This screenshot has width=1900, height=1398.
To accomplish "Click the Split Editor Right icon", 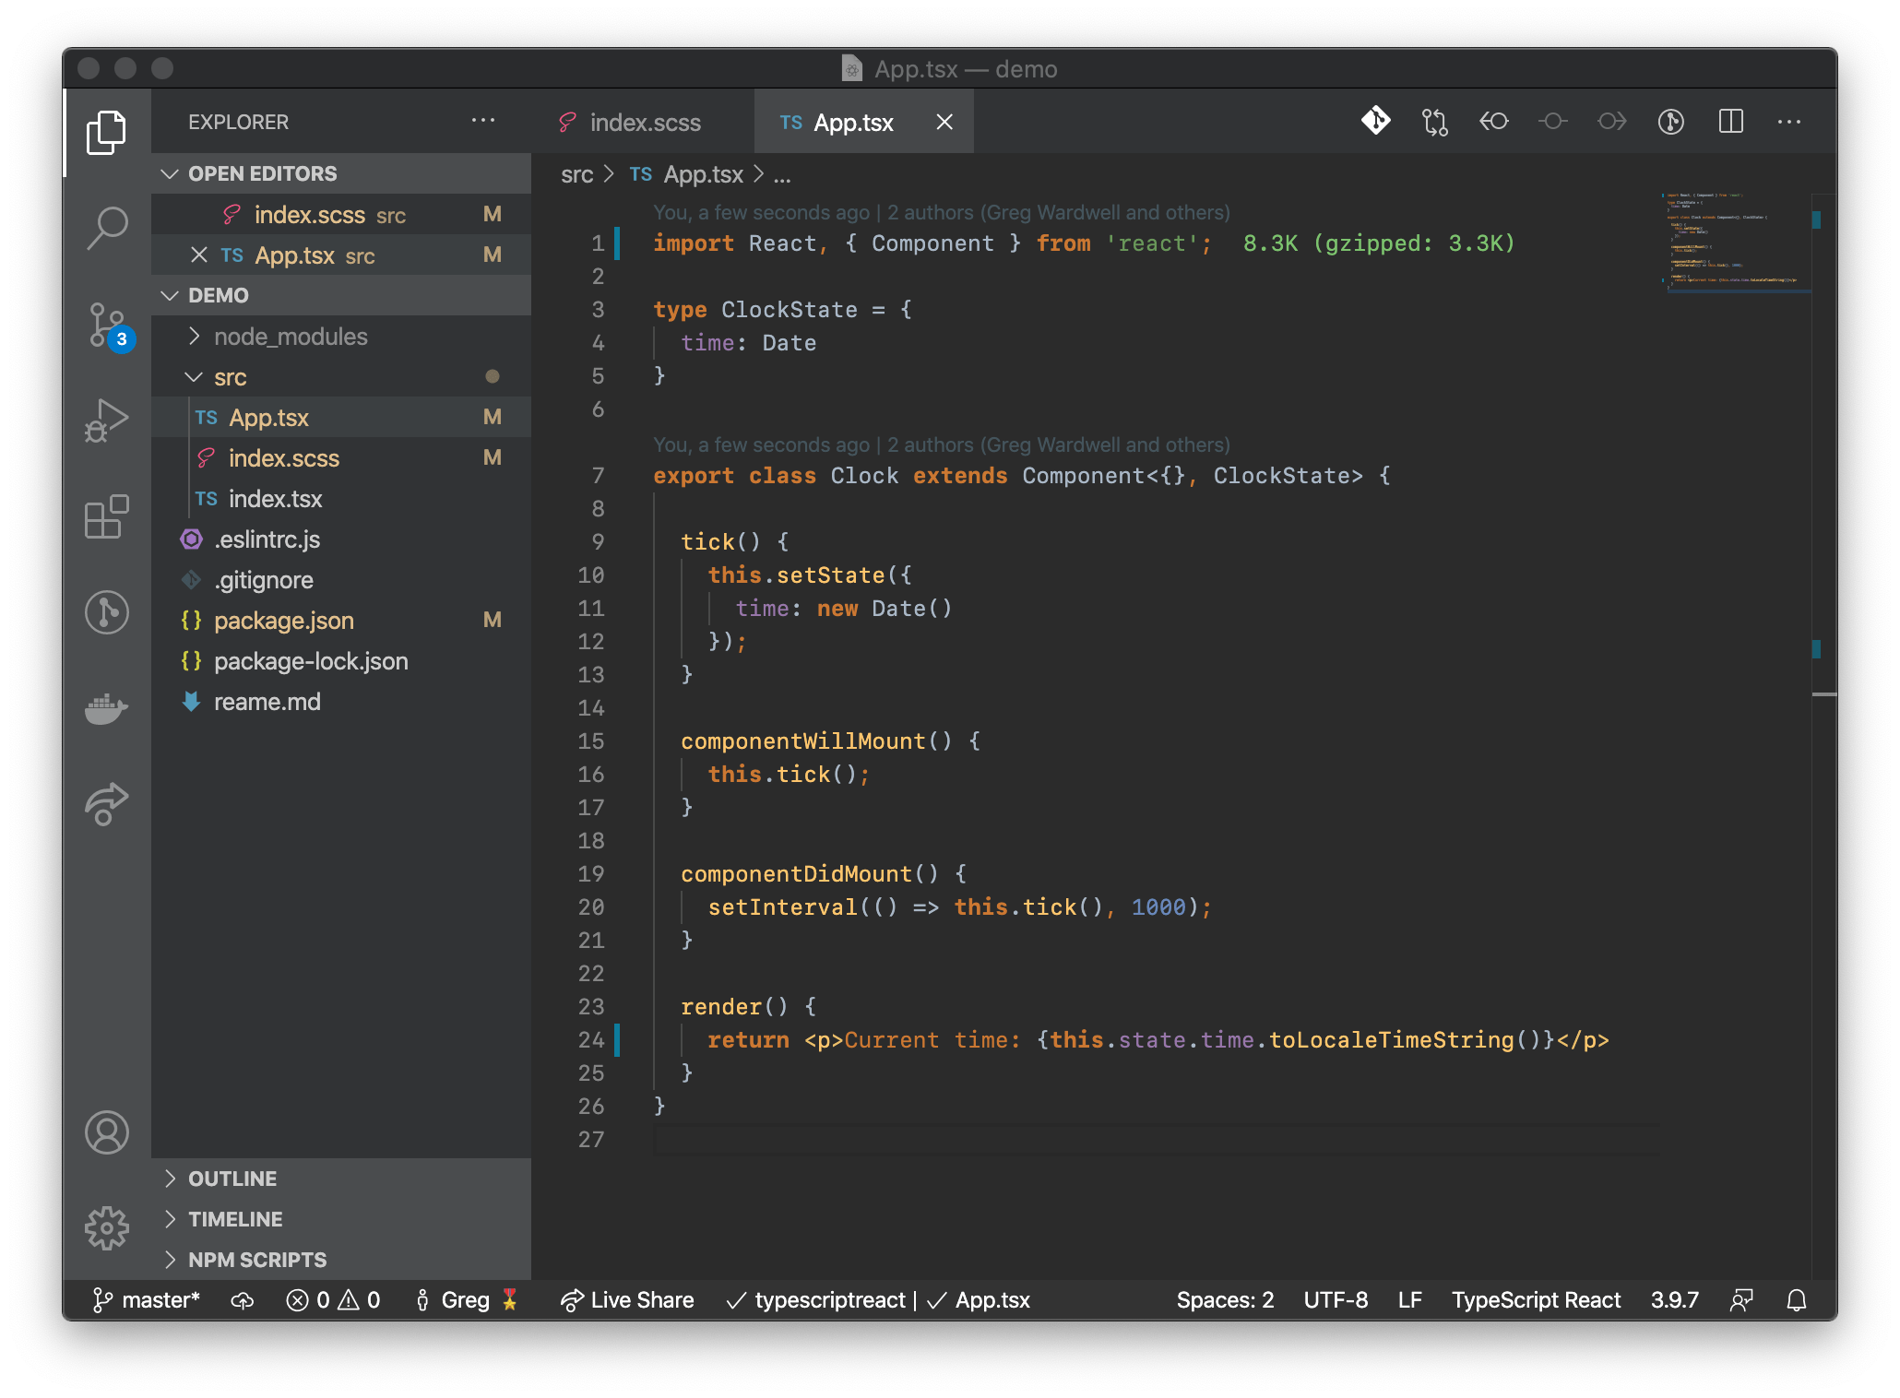I will 1730,122.
